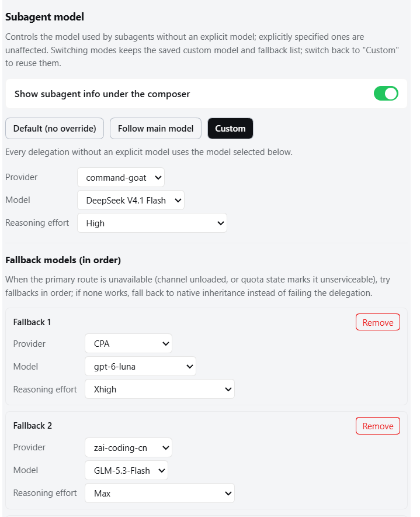Select Default (no override) mode

pyautogui.click(x=55, y=128)
